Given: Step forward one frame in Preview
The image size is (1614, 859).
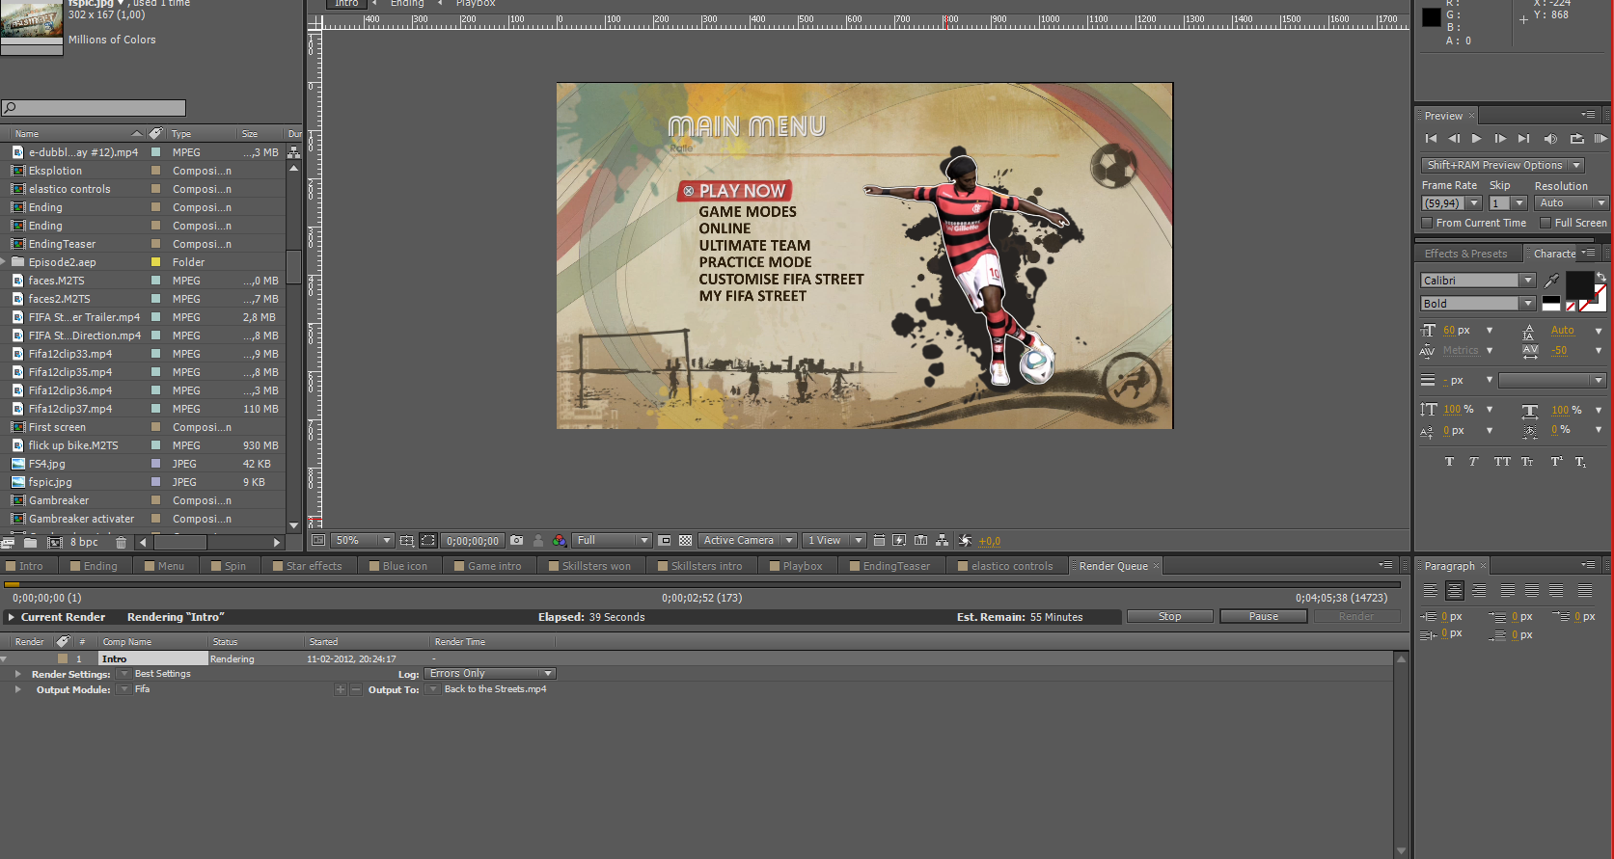Looking at the screenshot, I should point(1500,139).
